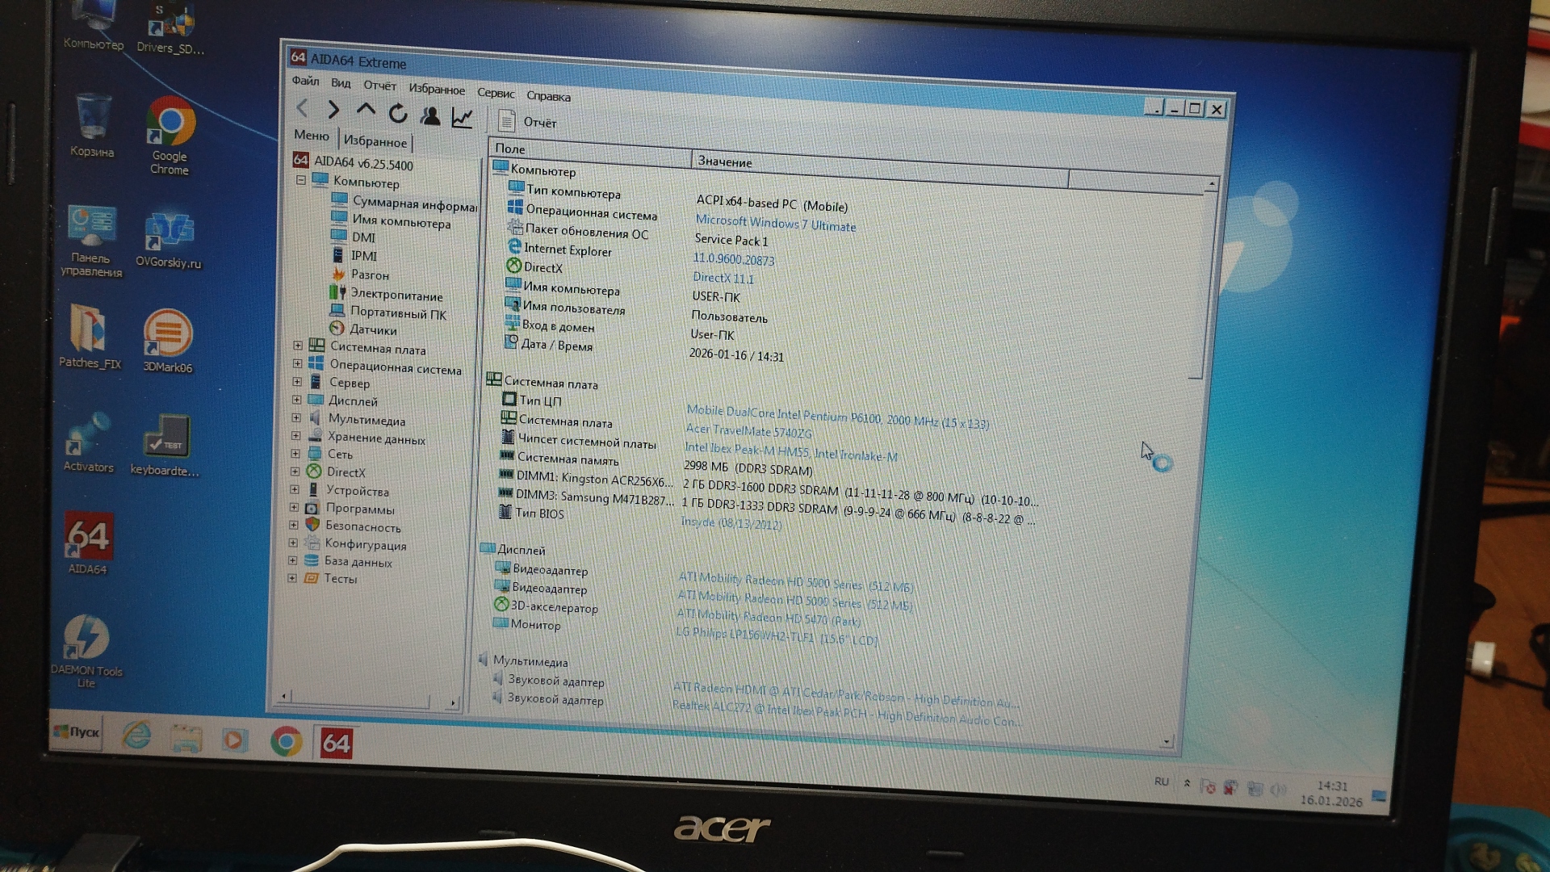1550x872 pixels.
Task: Click the Acer TravelMate 5740ZG link
Action: point(748,430)
